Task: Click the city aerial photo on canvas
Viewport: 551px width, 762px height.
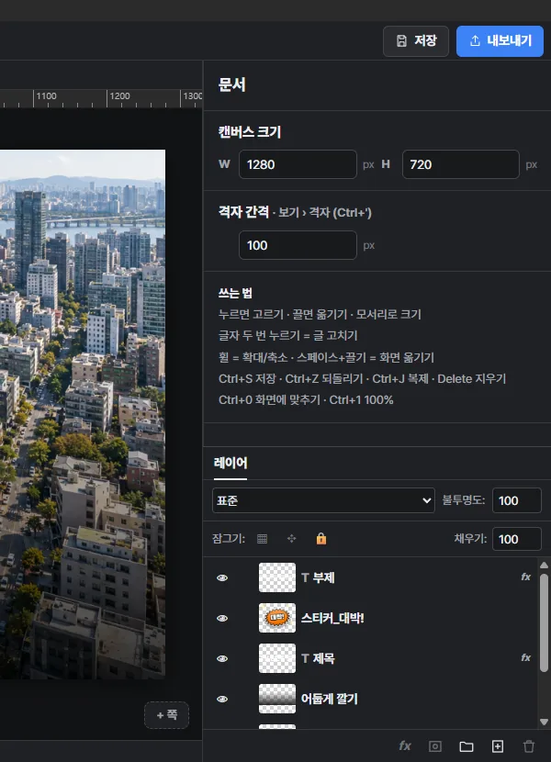Action: pos(83,414)
